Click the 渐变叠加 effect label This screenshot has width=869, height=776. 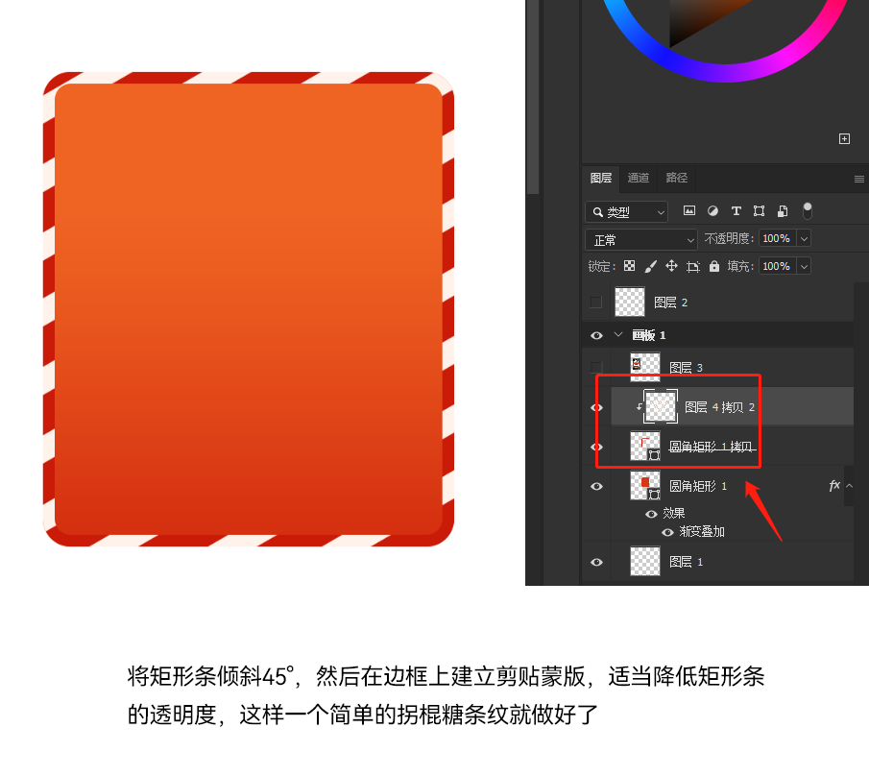pos(702,532)
